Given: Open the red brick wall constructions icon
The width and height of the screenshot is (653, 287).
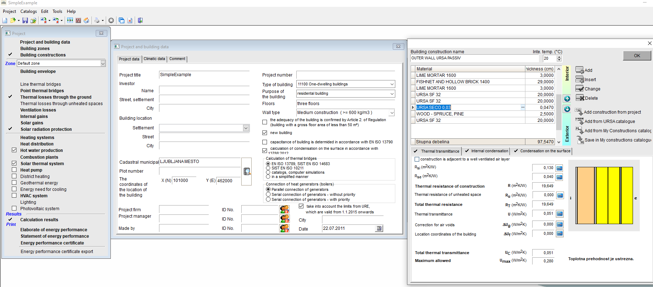Looking at the screenshot, I should 78,20.
